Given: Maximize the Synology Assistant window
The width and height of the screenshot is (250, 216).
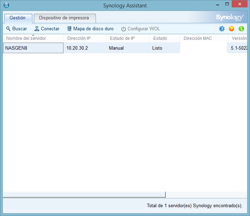Looking at the screenshot, I should (x=227, y=4).
